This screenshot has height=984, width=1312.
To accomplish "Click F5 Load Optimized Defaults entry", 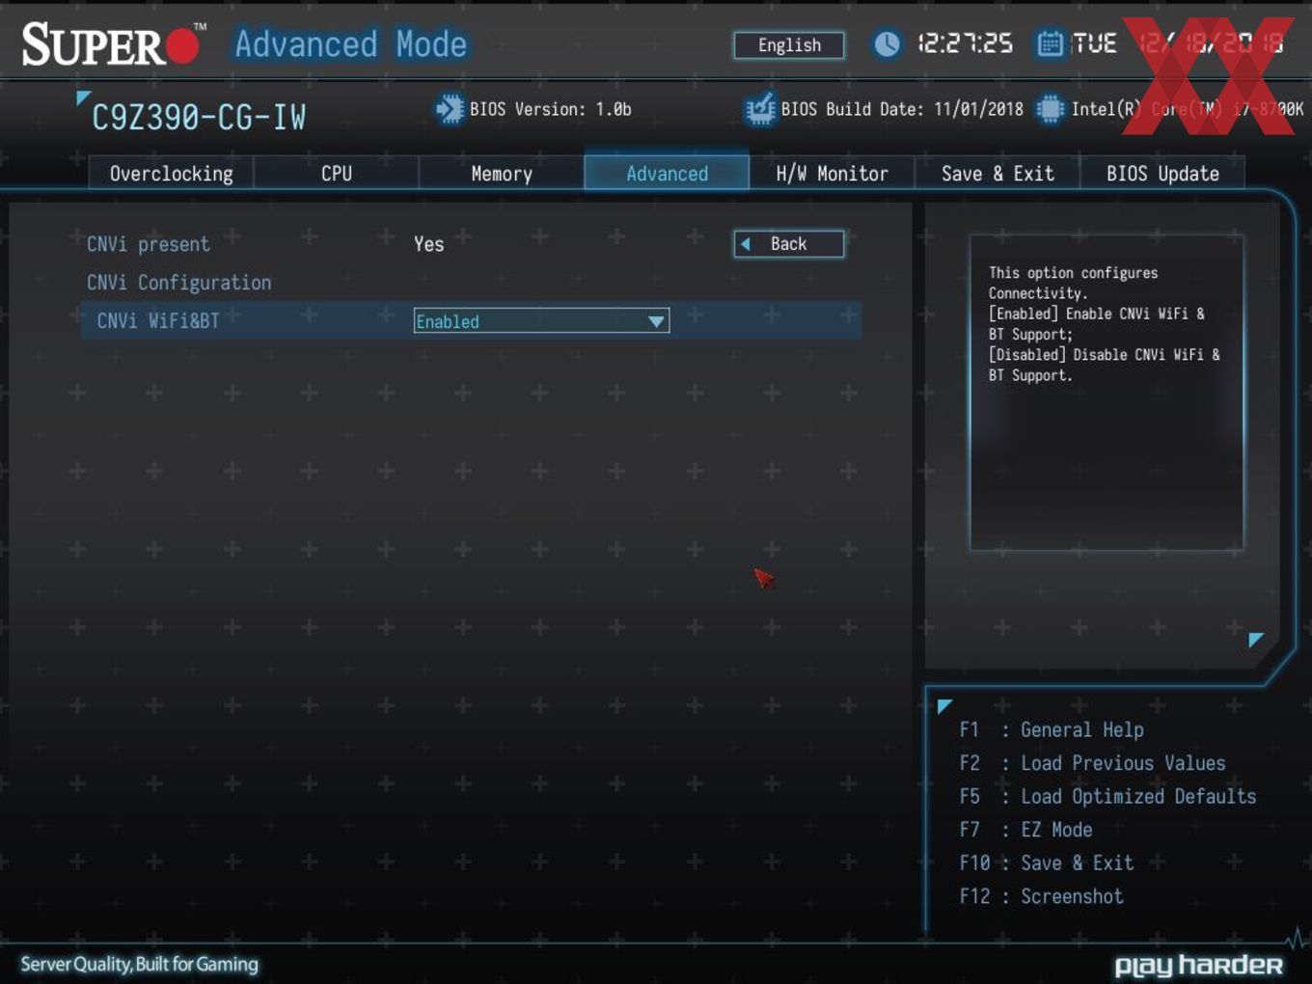I will tap(1107, 797).
